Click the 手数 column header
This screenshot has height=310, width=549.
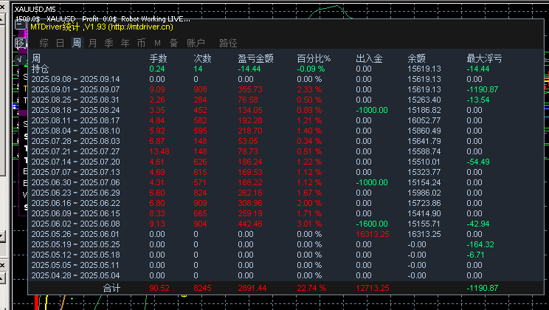pyautogui.click(x=158, y=58)
